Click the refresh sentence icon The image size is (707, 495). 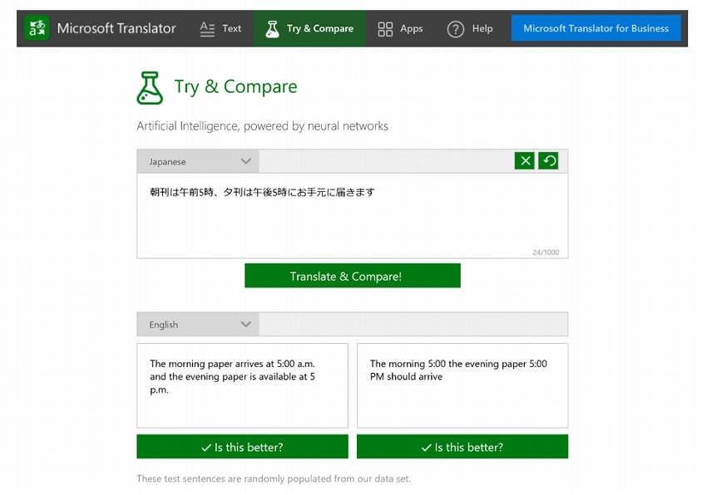548,161
